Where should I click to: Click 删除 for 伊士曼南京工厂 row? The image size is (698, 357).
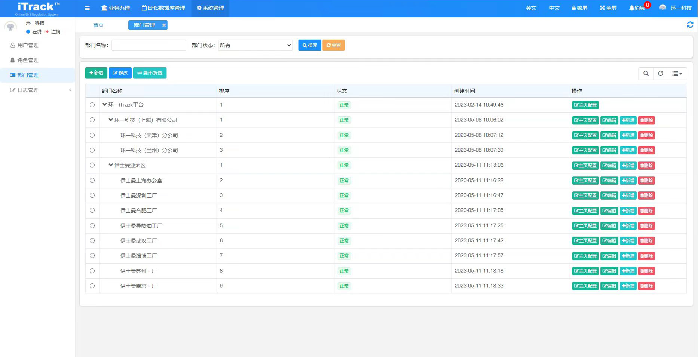(x=646, y=286)
